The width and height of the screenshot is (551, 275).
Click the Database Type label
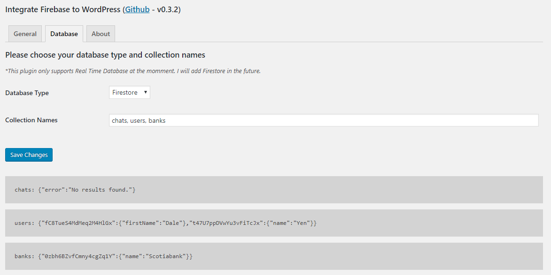pyautogui.click(x=27, y=93)
